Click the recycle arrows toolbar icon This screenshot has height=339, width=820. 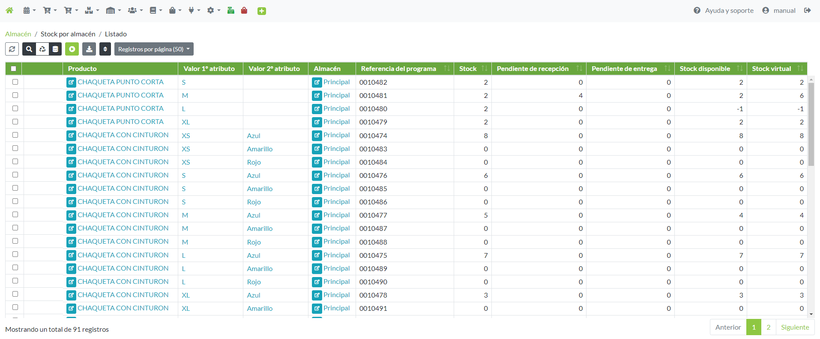pos(42,49)
